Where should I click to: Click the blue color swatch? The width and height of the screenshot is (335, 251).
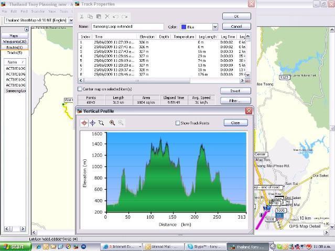click(183, 27)
